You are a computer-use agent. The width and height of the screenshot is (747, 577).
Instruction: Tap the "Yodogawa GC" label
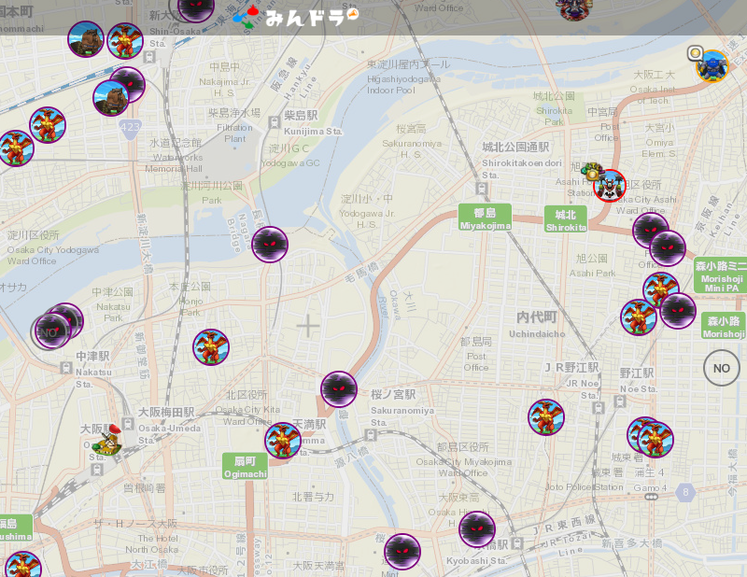point(290,163)
